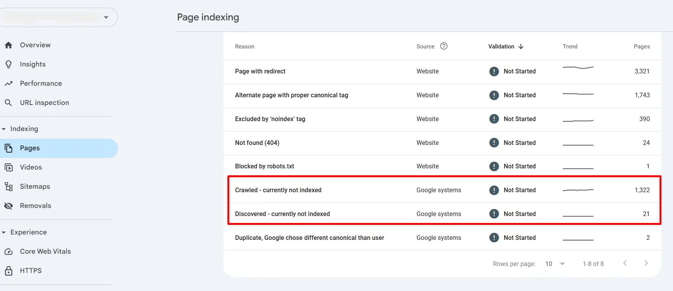The image size is (673, 291).
Task: Click the trend sparkline for Page with redirect
Action: (578, 68)
